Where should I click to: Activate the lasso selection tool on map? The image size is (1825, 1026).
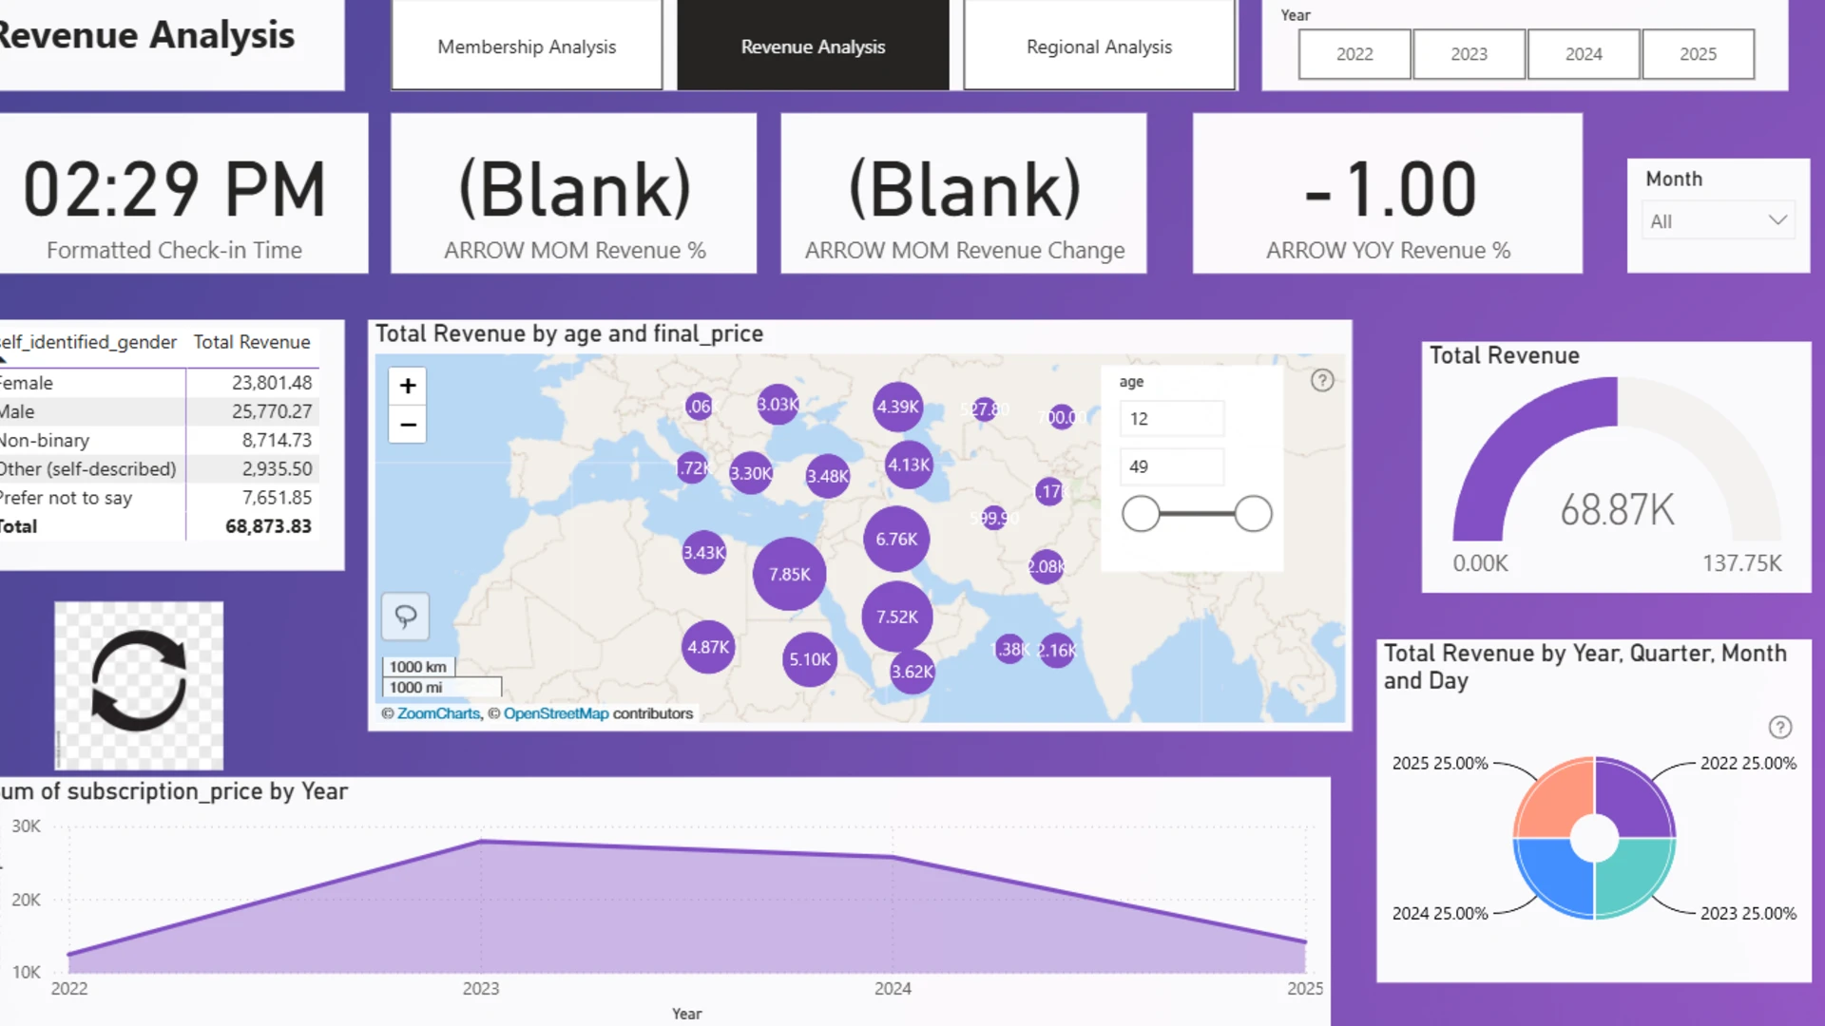tap(406, 617)
